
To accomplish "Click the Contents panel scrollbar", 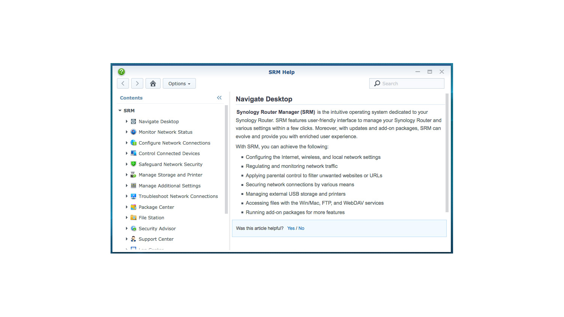I will point(226,159).
